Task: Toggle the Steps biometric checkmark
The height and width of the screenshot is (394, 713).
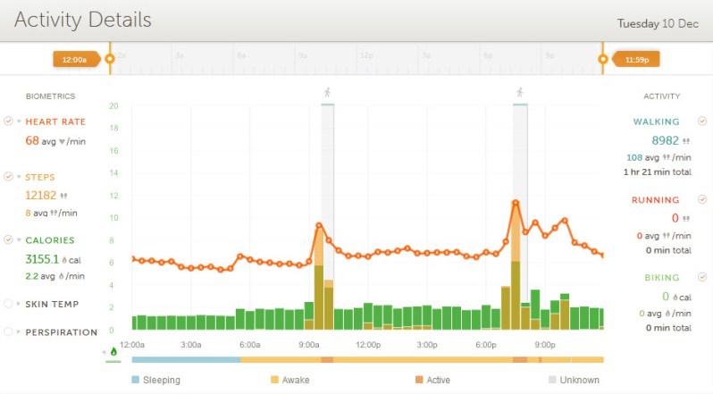Action: tap(8, 177)
